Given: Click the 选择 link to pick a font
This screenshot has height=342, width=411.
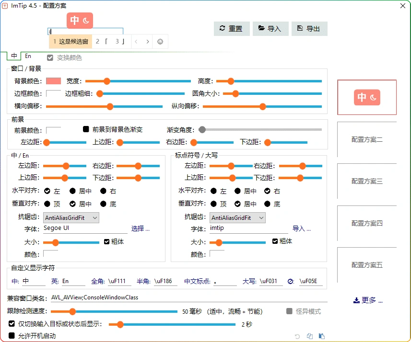Looking at the screenshot, I should [x=140, y=228].
